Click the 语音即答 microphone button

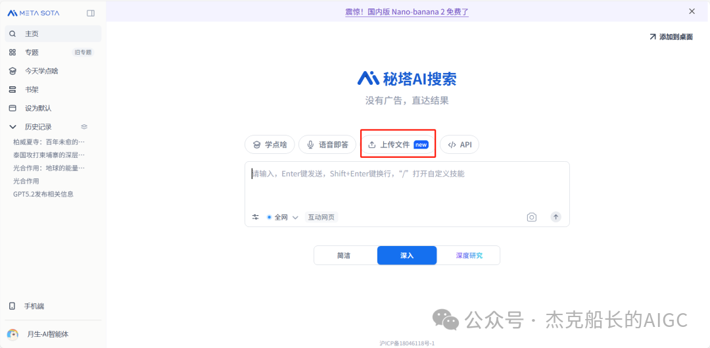[x=328, y=145]
